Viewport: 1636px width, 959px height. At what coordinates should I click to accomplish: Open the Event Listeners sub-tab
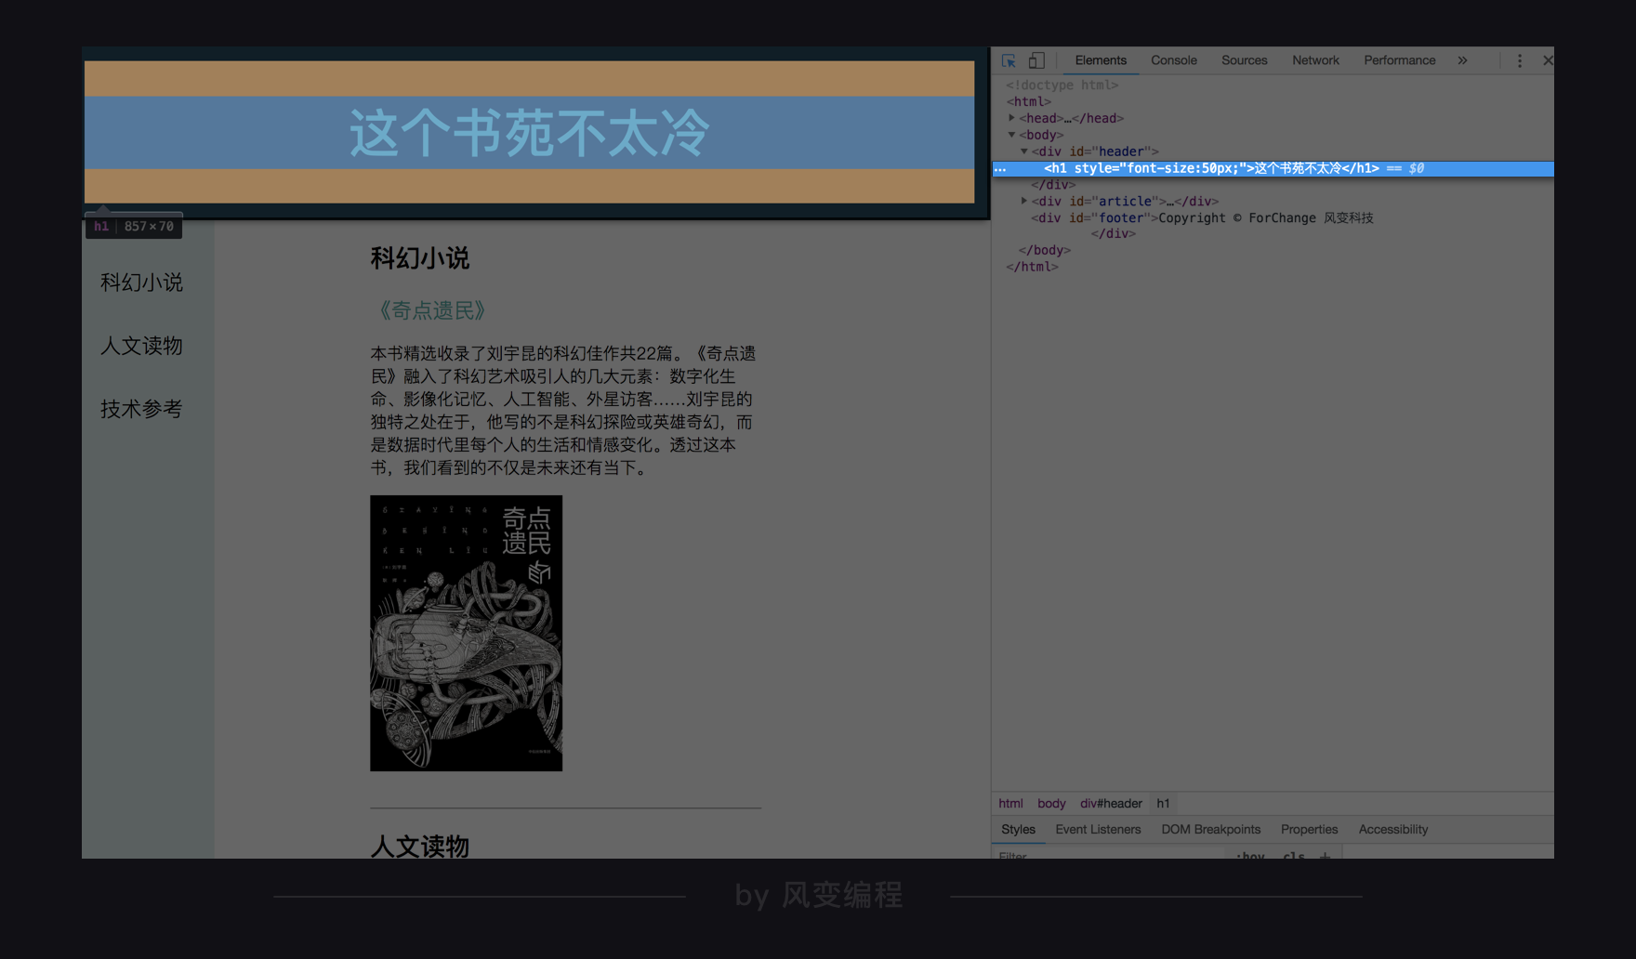coord(1098,830)
